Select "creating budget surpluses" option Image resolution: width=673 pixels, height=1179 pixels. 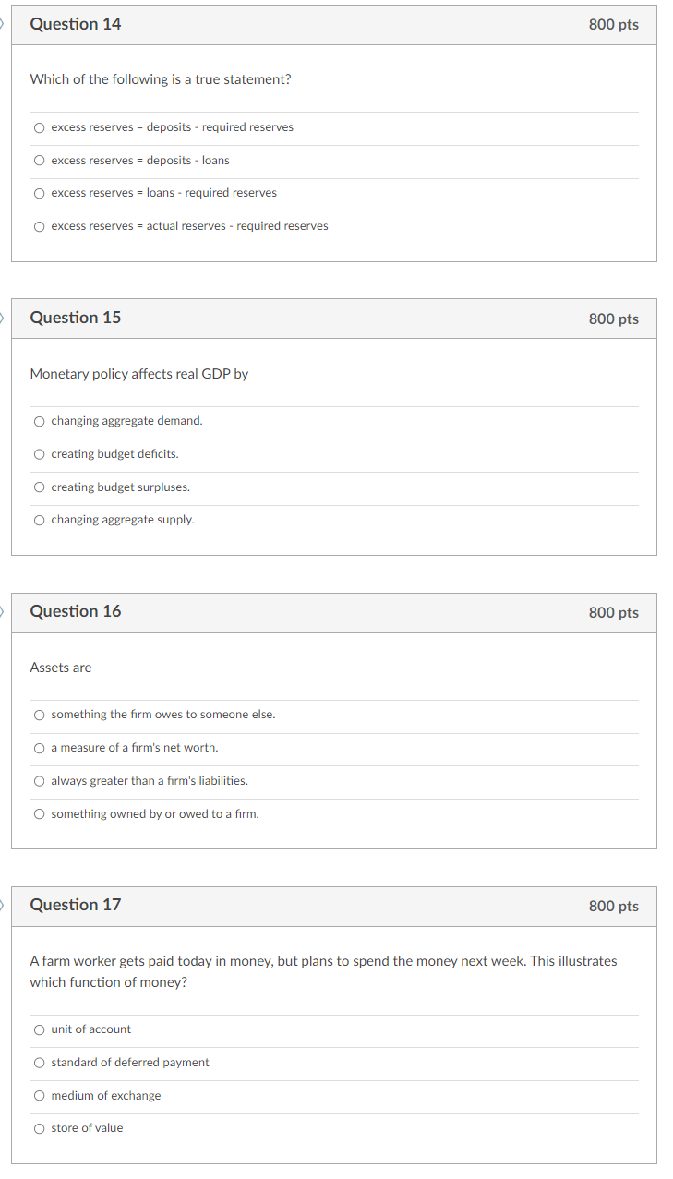[x=39, y=487]
